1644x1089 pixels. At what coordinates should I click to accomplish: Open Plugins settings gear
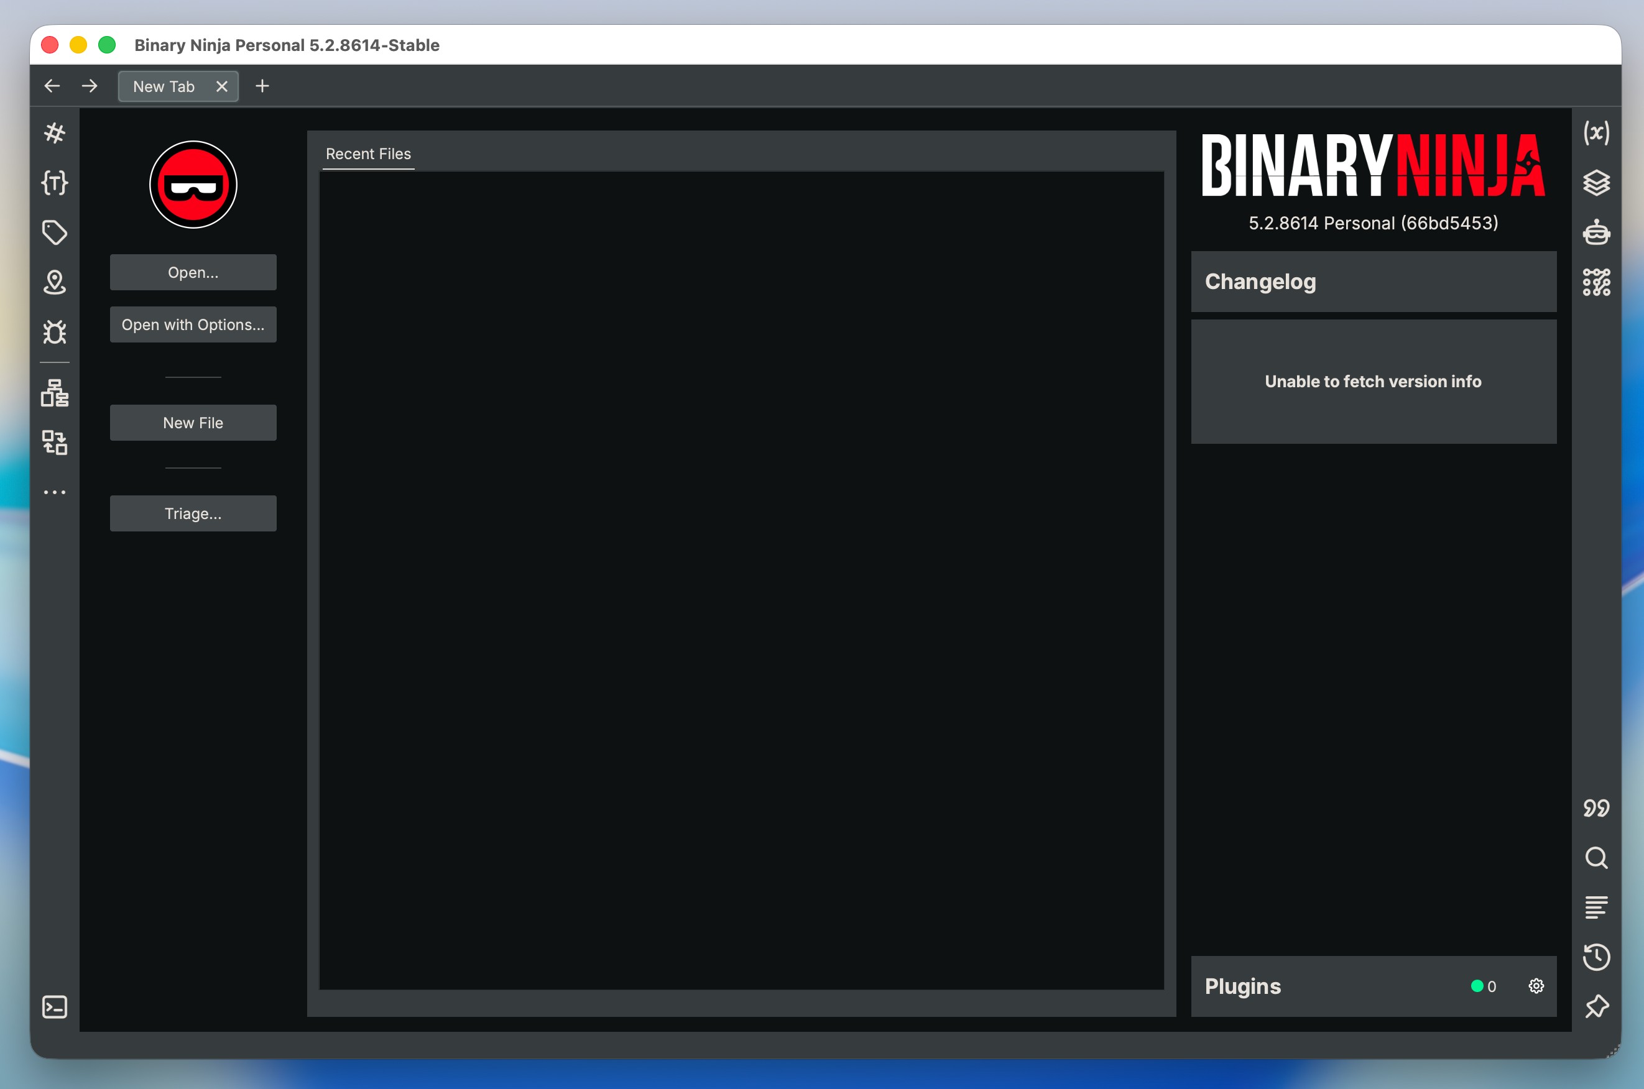click(x=1536, y=986)
